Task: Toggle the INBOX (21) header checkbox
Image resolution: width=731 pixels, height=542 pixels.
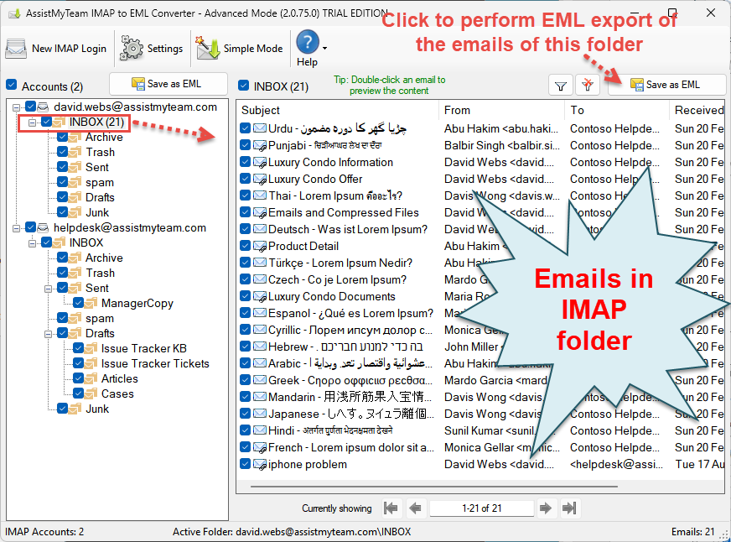Action: [243, 86]
